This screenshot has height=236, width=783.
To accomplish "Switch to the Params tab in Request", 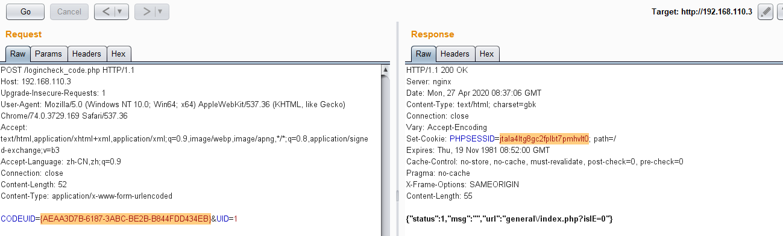I will tap(48, 54).
